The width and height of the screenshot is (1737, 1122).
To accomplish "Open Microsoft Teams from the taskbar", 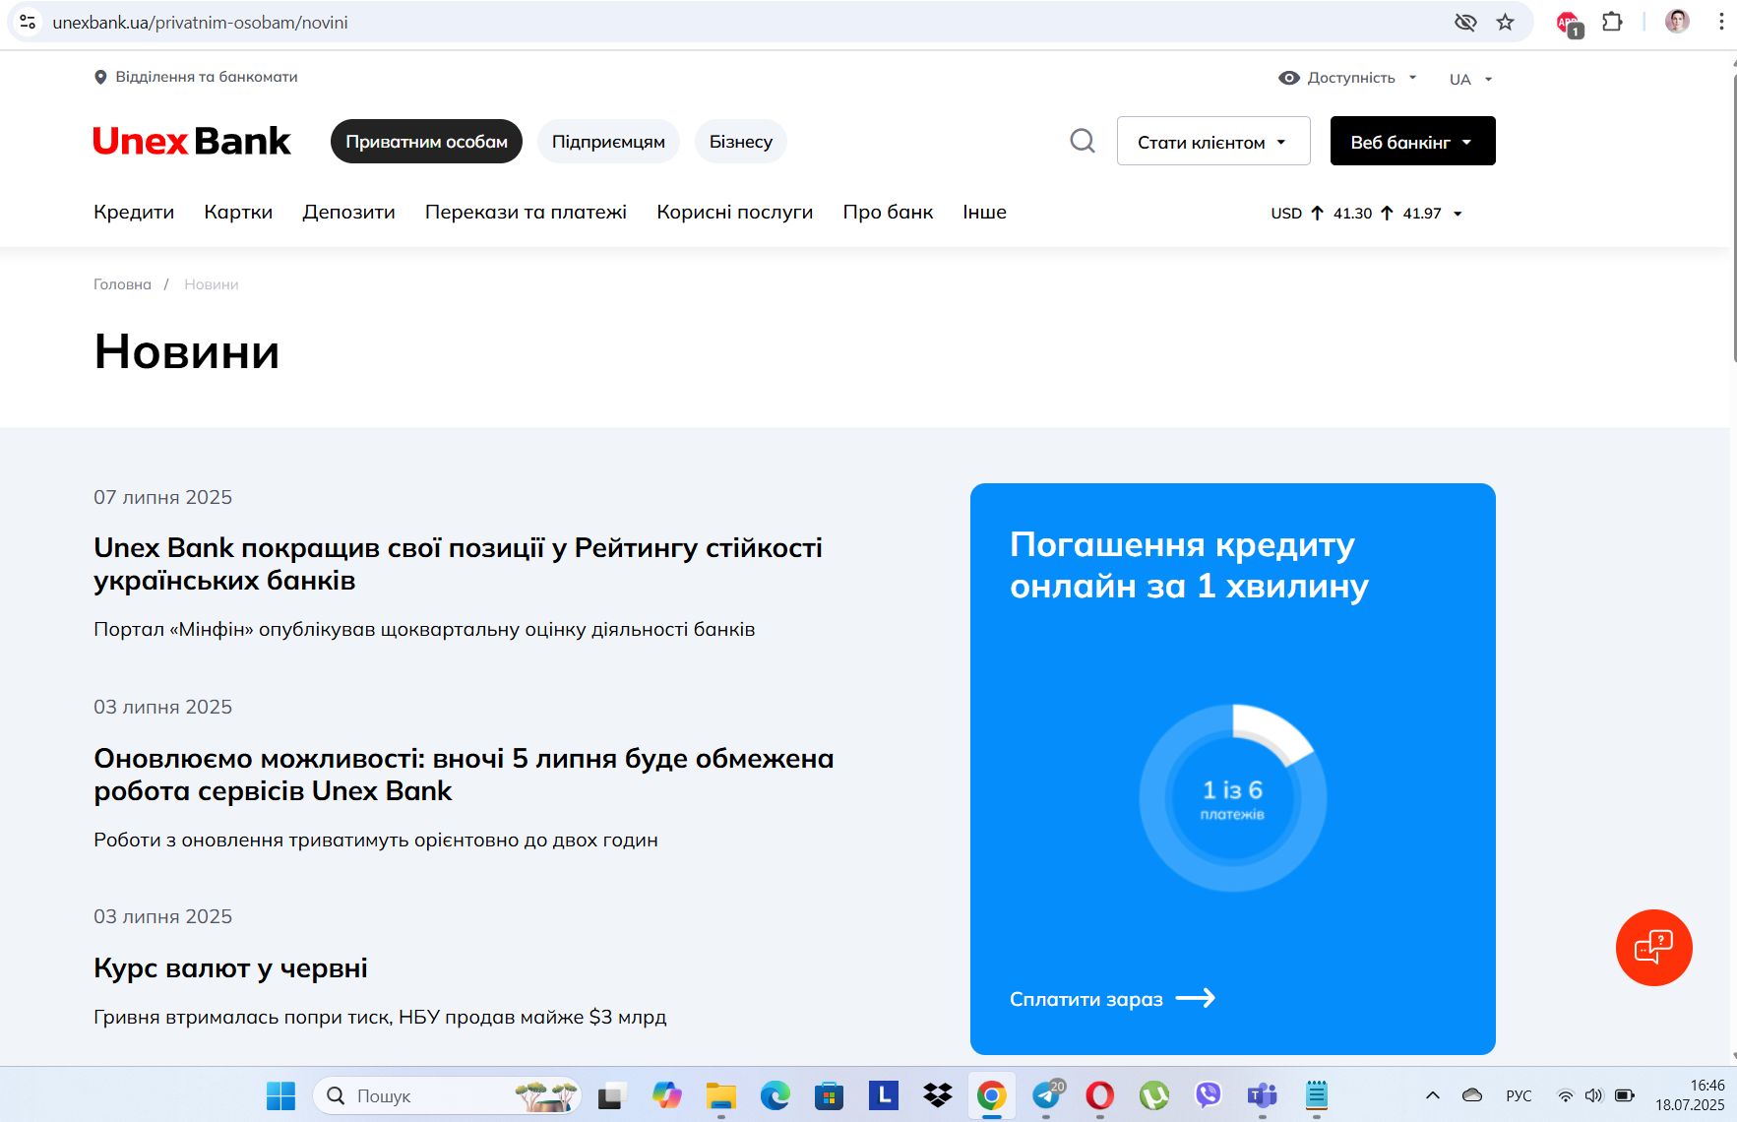I will [x=1262, y=1095].
